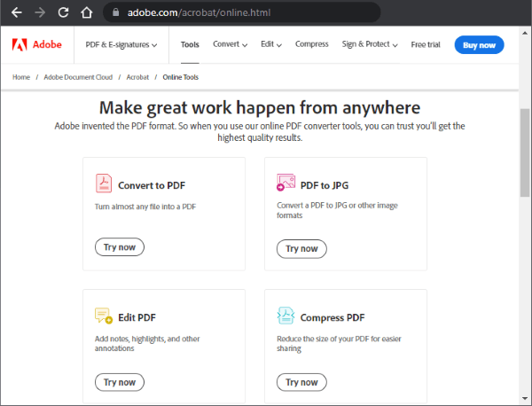Click 'Add notes, highlights, and other annotations' text
Viewport: 532px width, 406px height.
coord(147,344)
